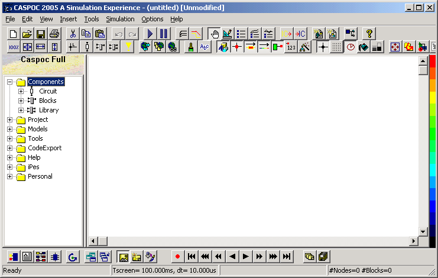438x278 pixels.
Task: Cut with the scissors icon
Action: coord(73,34)
